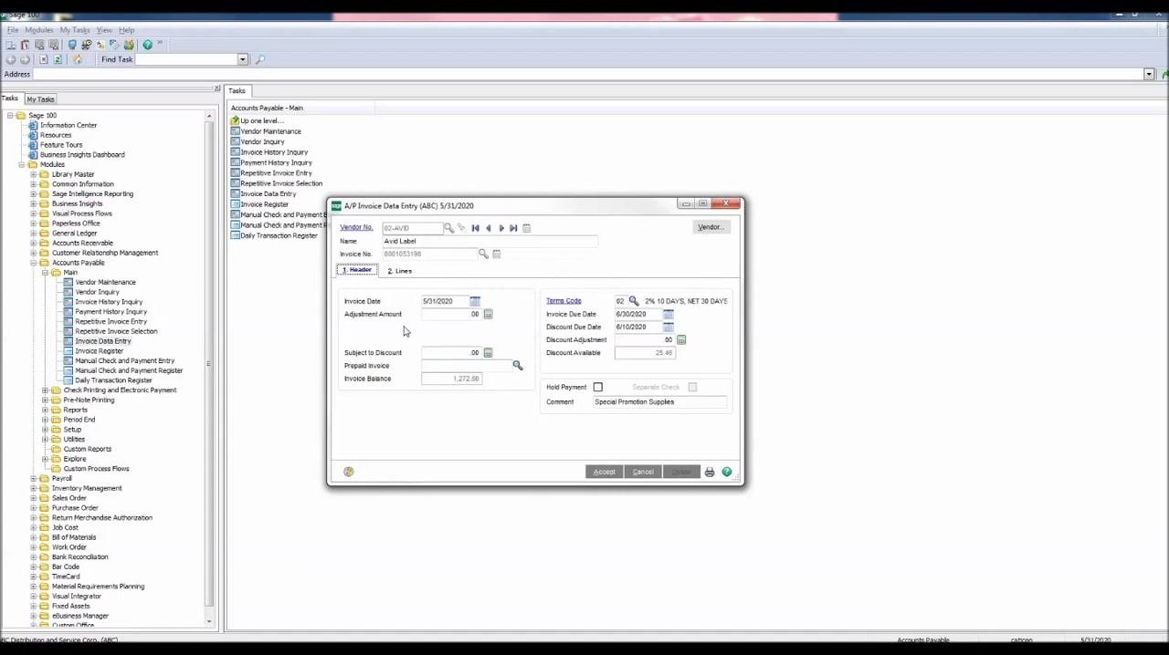Select Invoice Data Entry in the tree
Image resolution: width=1169 pixels, height=655 pixels.
pyautogui.click(x=103, y=341)
